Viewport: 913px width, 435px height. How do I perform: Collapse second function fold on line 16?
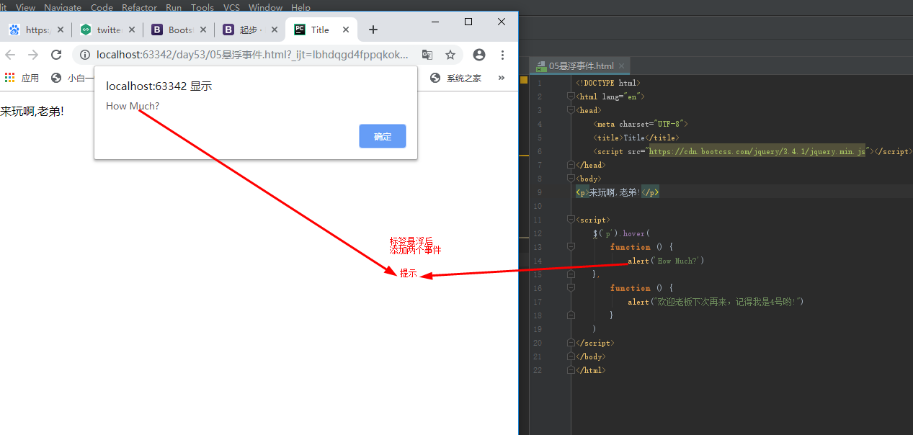[571, 288]
